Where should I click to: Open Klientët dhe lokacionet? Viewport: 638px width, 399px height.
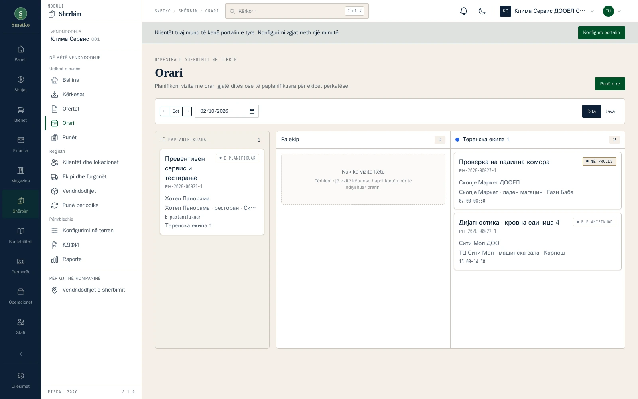coord(91,162)
